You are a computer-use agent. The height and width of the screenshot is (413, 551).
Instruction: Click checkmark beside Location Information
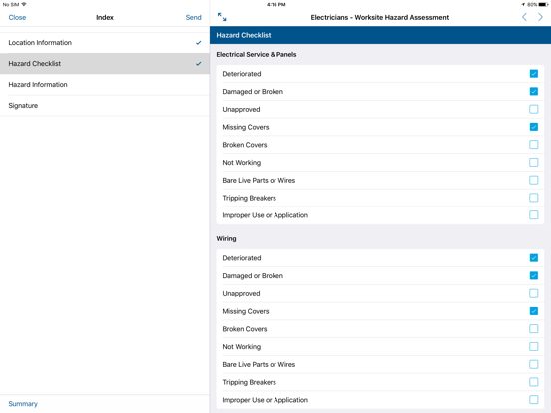(199, 43)
